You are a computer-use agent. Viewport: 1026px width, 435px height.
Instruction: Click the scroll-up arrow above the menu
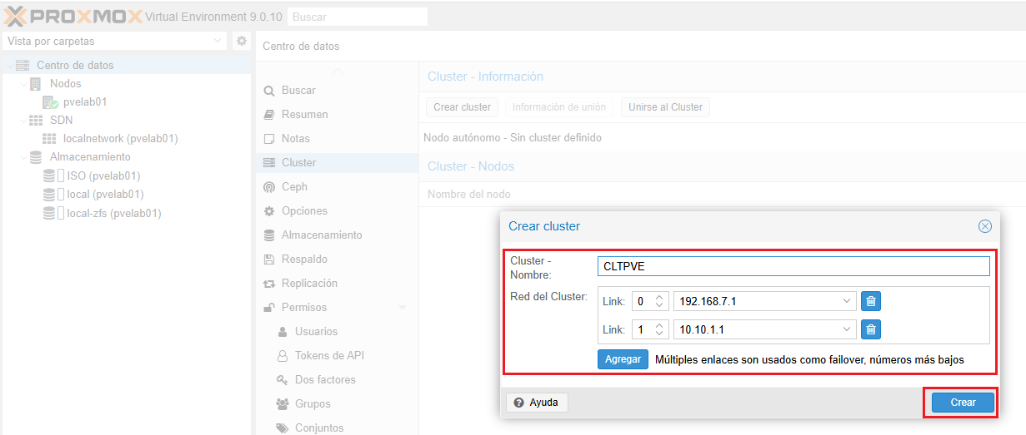coord(336,73)
